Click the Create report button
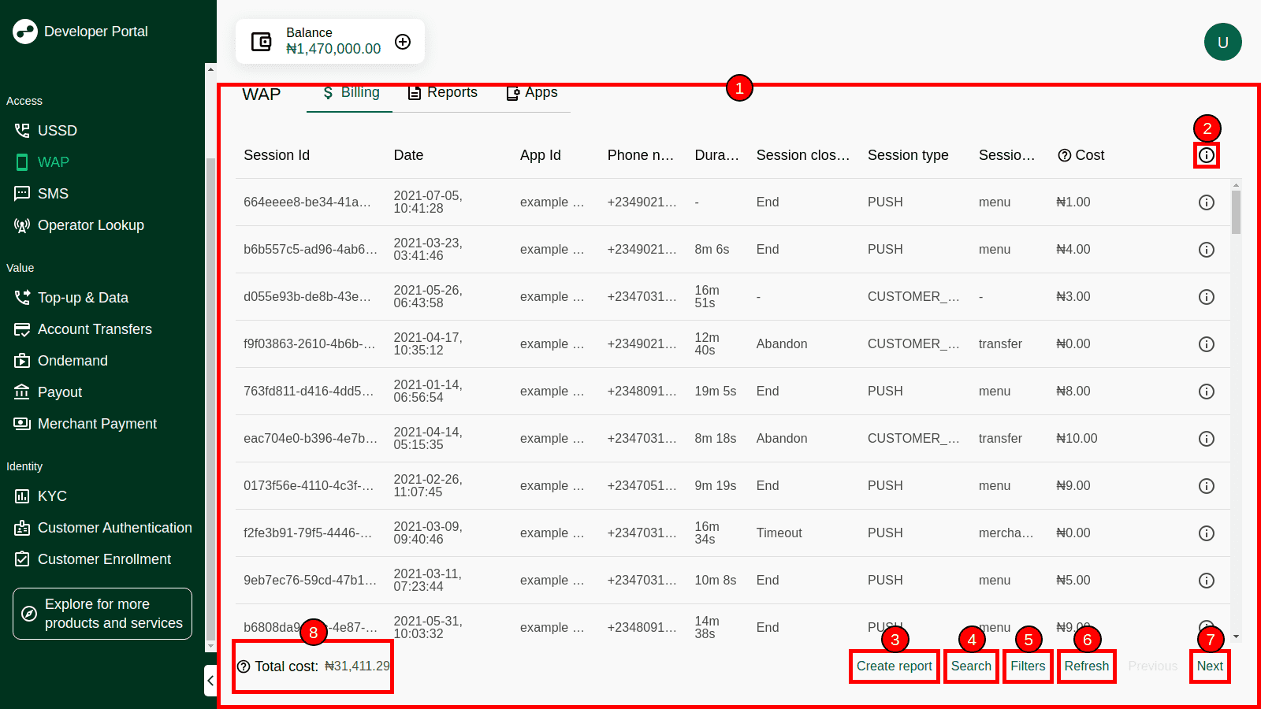The height and width of the screenshot is (709, 1261). [894, 666]
